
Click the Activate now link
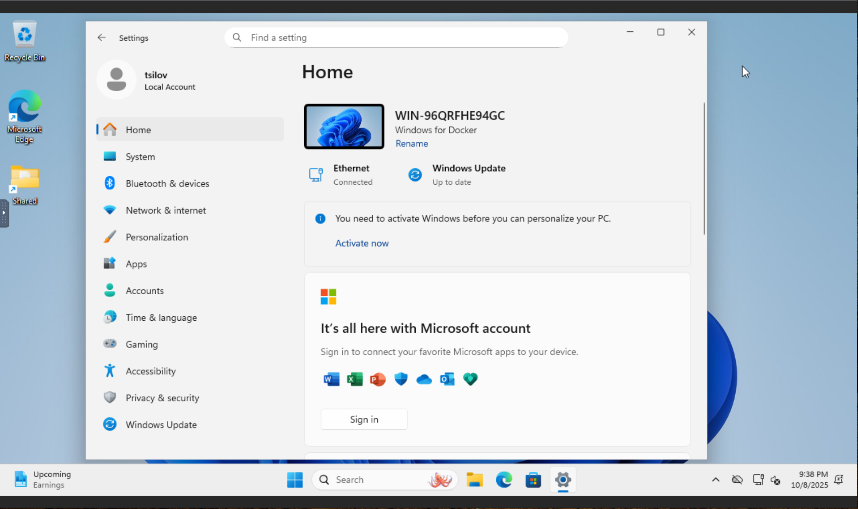point(361,243)
